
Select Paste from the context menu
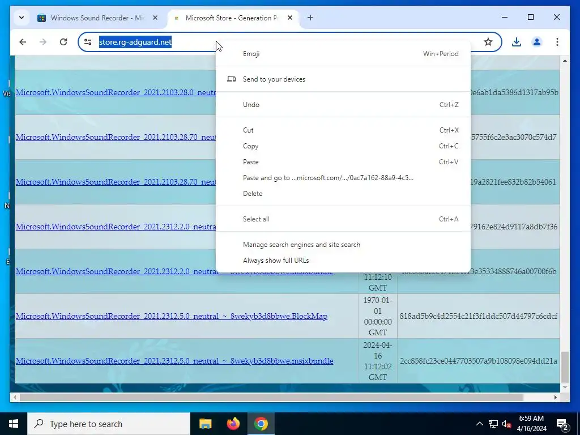coord(343,162)
